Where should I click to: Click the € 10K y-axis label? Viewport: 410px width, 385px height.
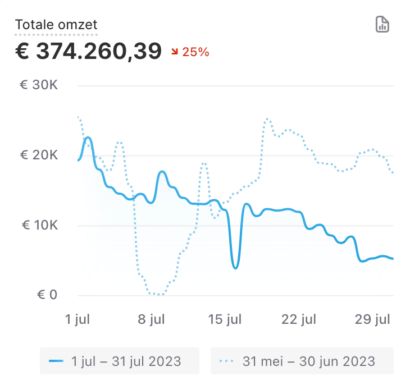pos(39,225)
